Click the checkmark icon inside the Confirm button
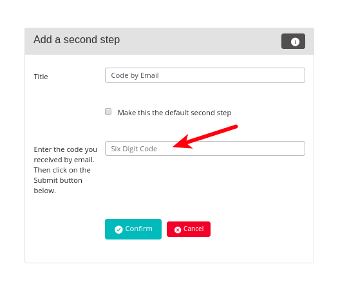Viewport: 358px width, 300px height. pos(118,229)
